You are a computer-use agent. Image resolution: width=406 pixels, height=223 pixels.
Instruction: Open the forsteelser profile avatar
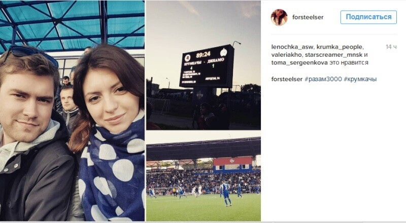coord(279,17)
